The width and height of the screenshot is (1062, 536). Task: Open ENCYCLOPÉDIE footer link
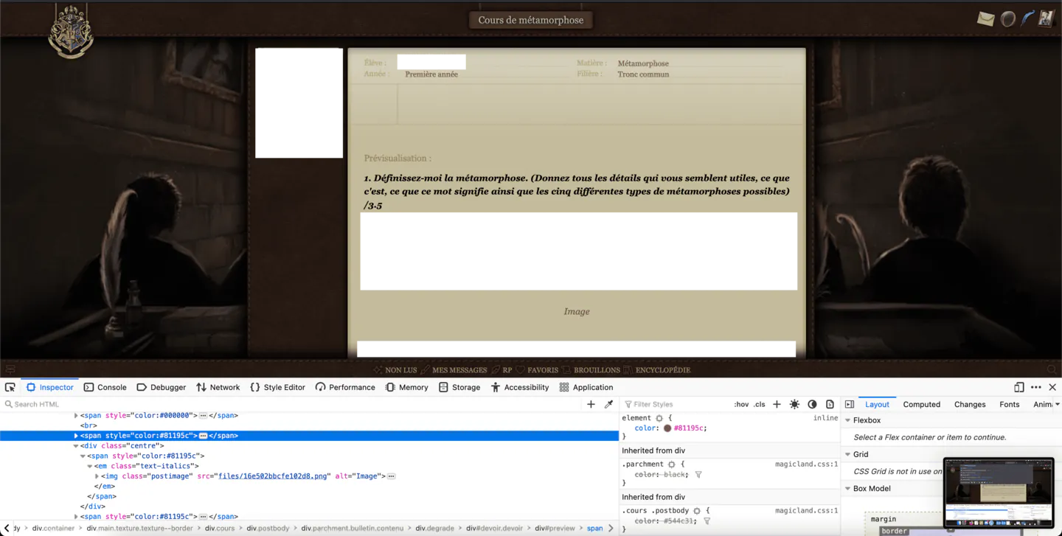[x=663, y=370]
